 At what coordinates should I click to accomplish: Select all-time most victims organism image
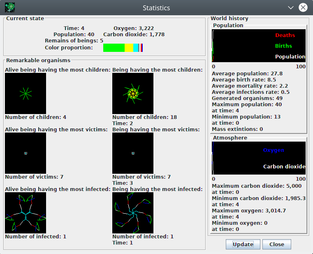133,153
